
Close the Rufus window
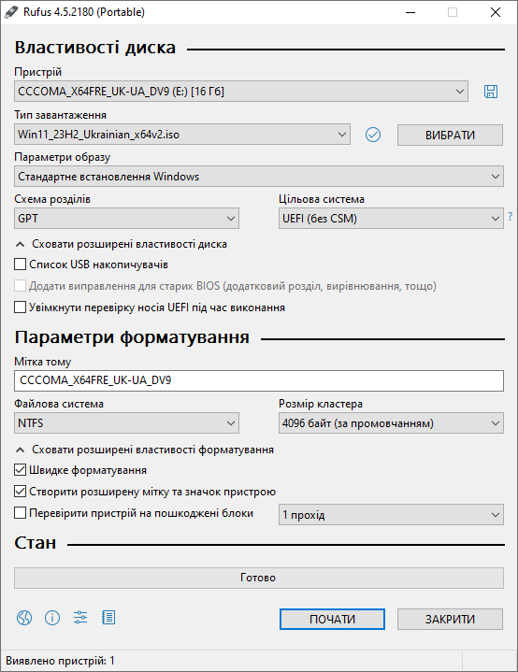[496, 12]
